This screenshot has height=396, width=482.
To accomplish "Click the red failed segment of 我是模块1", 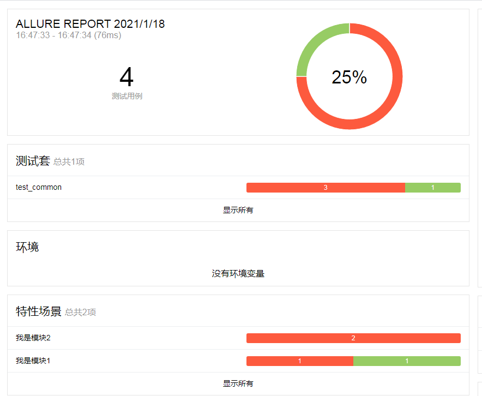I will (300, 361).
